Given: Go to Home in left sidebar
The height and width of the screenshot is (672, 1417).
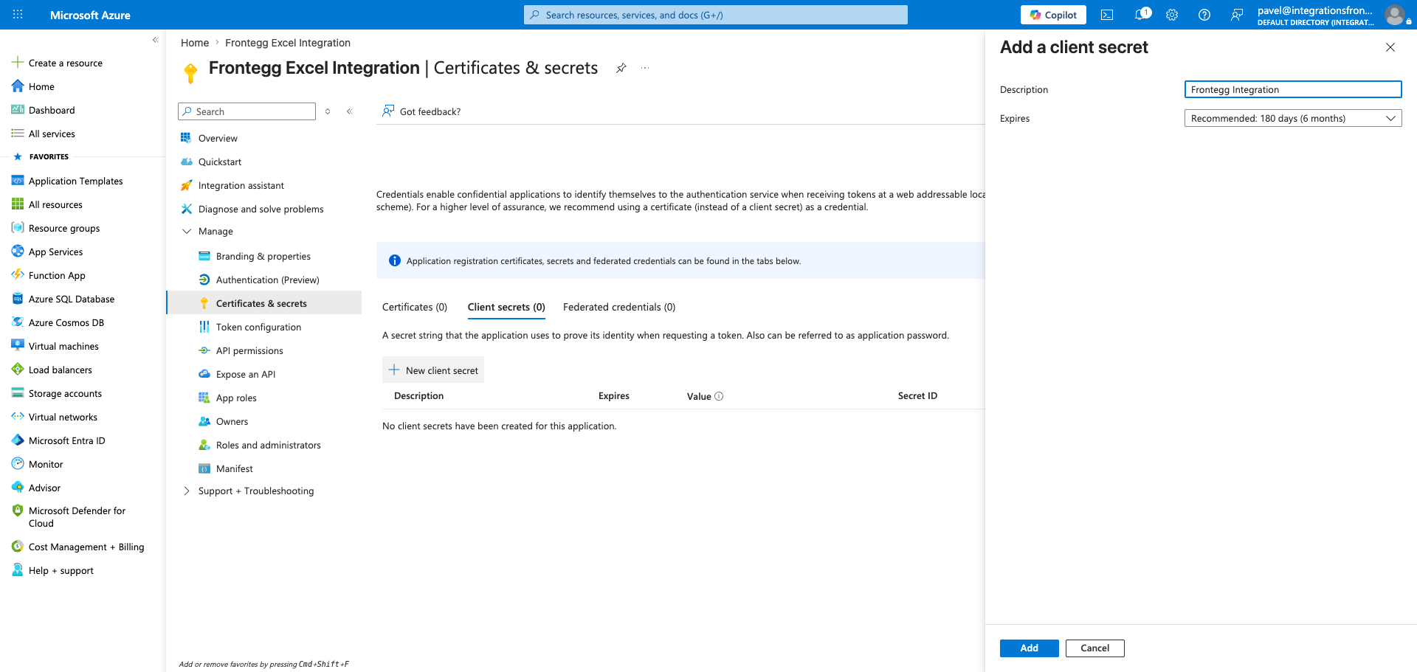Looking at the screenshot, I should 41,86.
